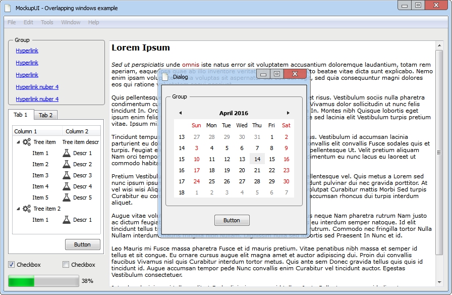
Task: Open the Tools menu
Action: pyautogui.click(x=47, y=22)
